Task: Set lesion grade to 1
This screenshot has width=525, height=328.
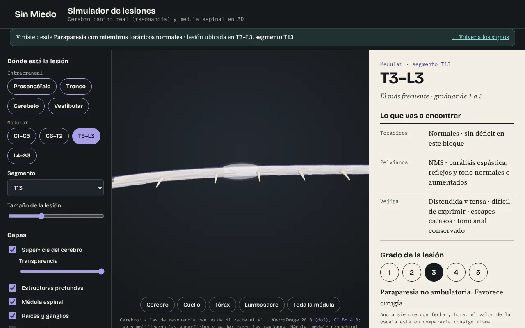Action: 390,272
